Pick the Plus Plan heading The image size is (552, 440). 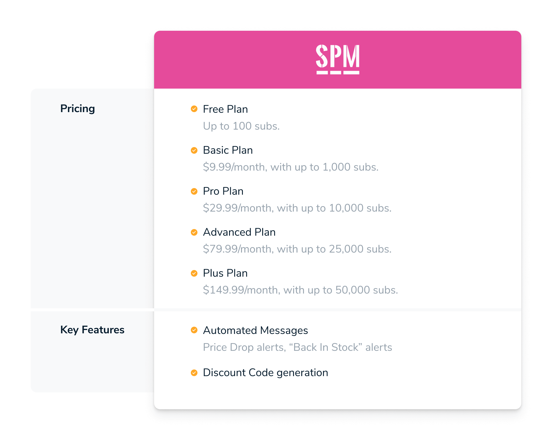[x=225, y=273]
